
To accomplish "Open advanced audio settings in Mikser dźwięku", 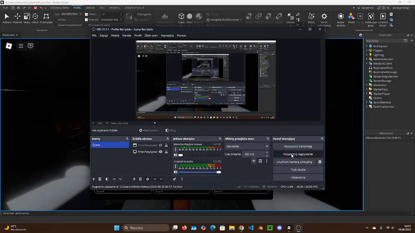I will point(175,179).
